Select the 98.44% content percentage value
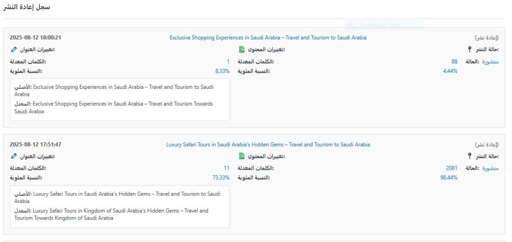 click(448, 178)
